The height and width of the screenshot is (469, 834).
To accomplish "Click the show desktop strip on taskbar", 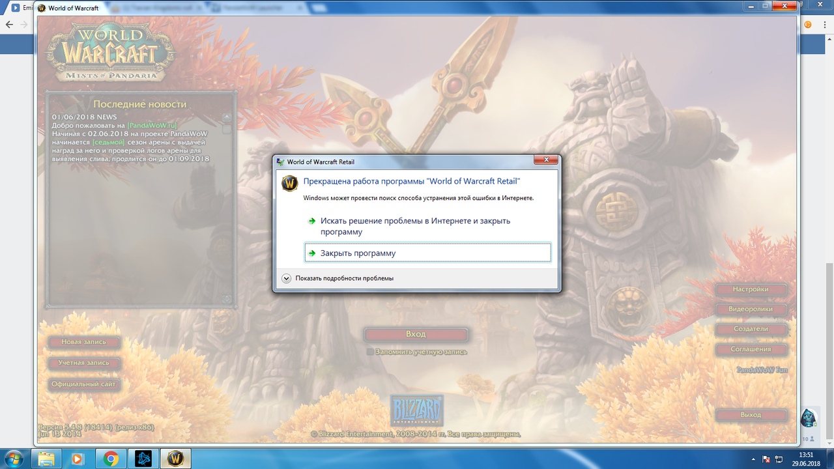I will click(829, 459).
